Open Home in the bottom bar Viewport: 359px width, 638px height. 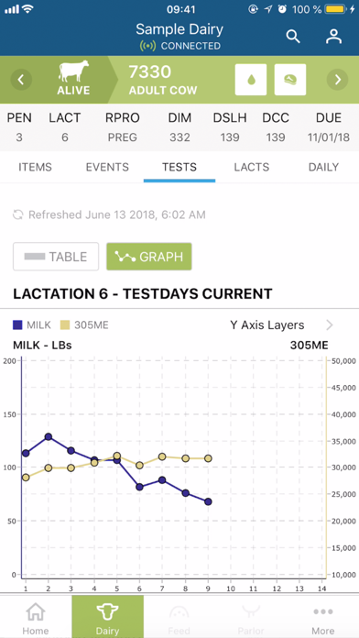pos(36,618)
